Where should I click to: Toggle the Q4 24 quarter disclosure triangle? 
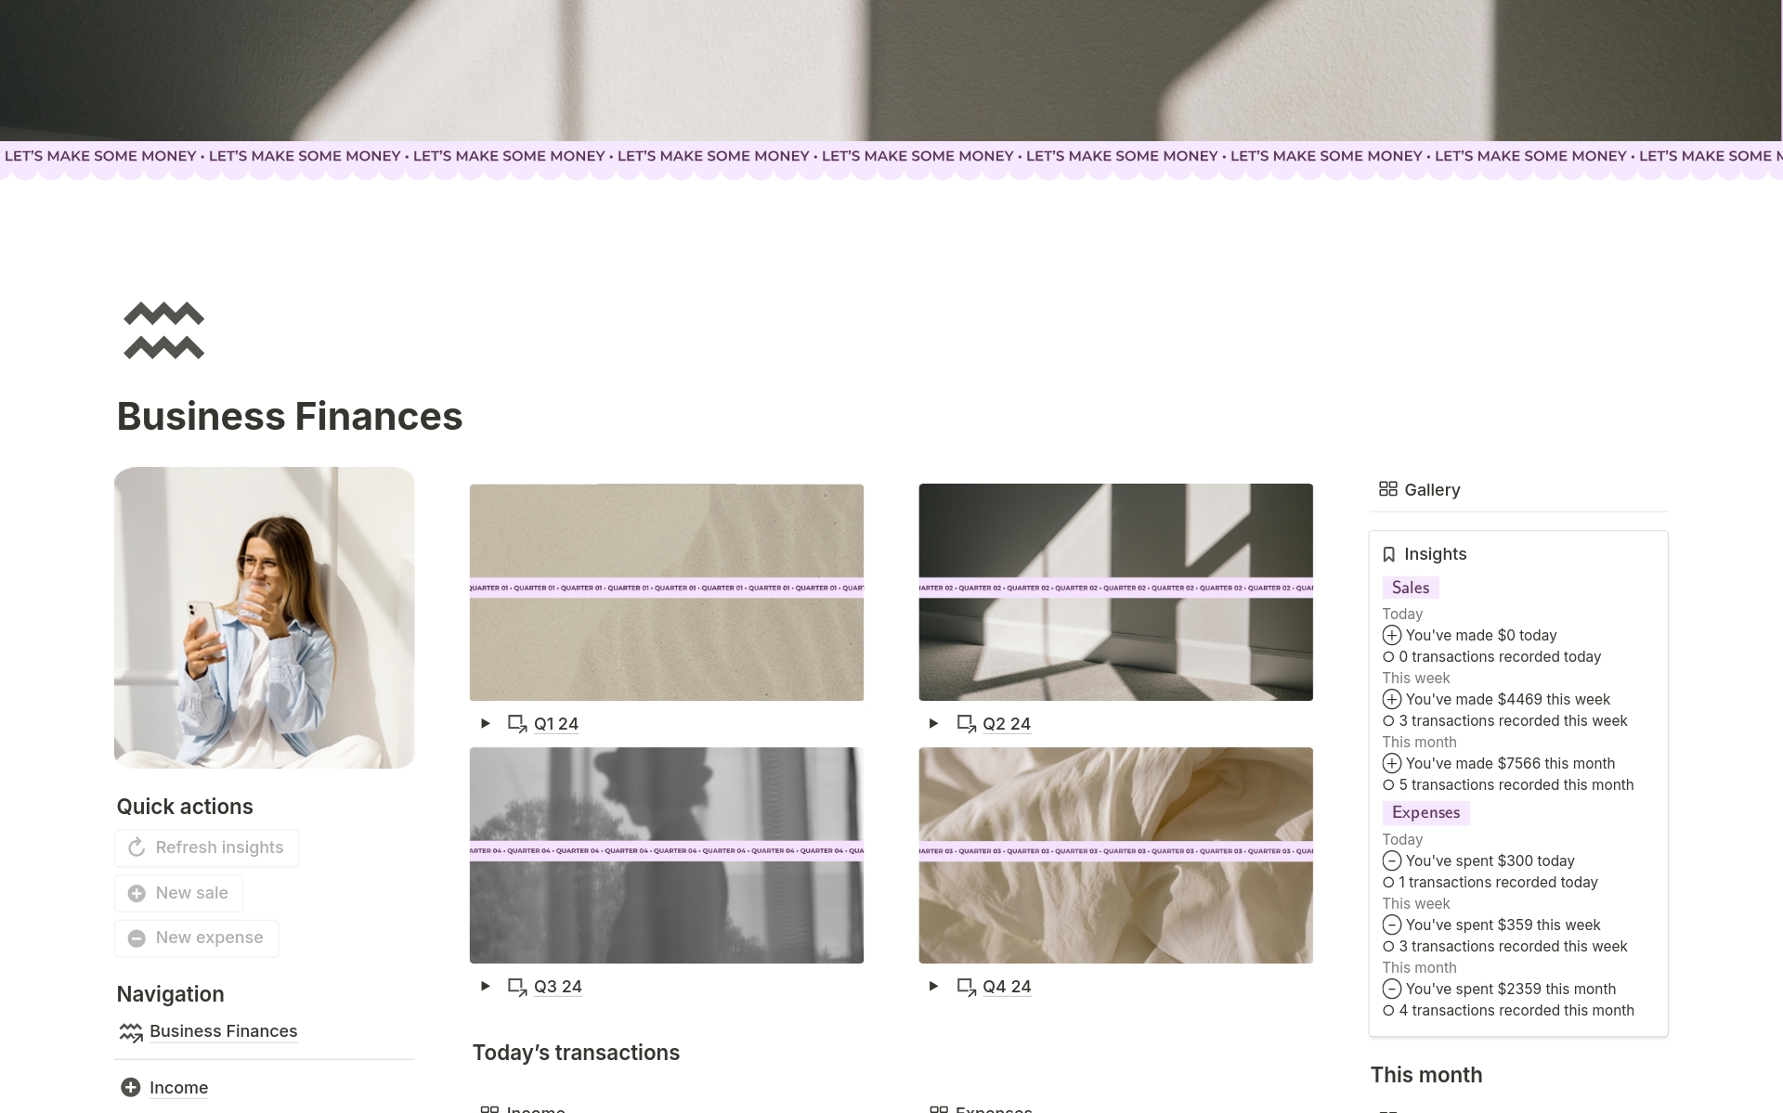pyautogui.click(x=934, y=986)
